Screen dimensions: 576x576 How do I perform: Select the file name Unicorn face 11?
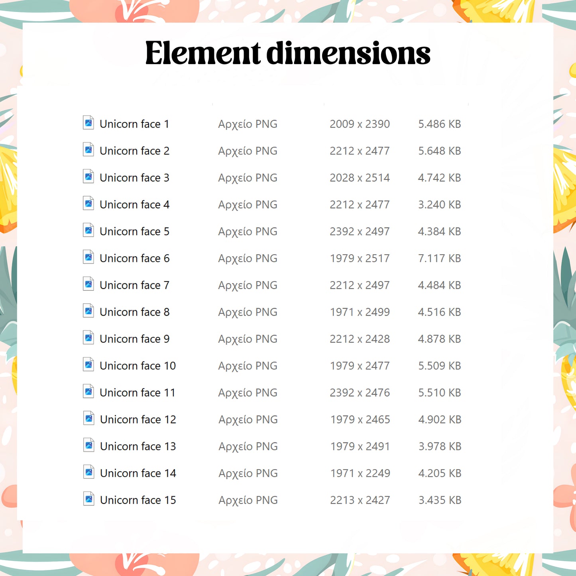click(x=138, y=393)
